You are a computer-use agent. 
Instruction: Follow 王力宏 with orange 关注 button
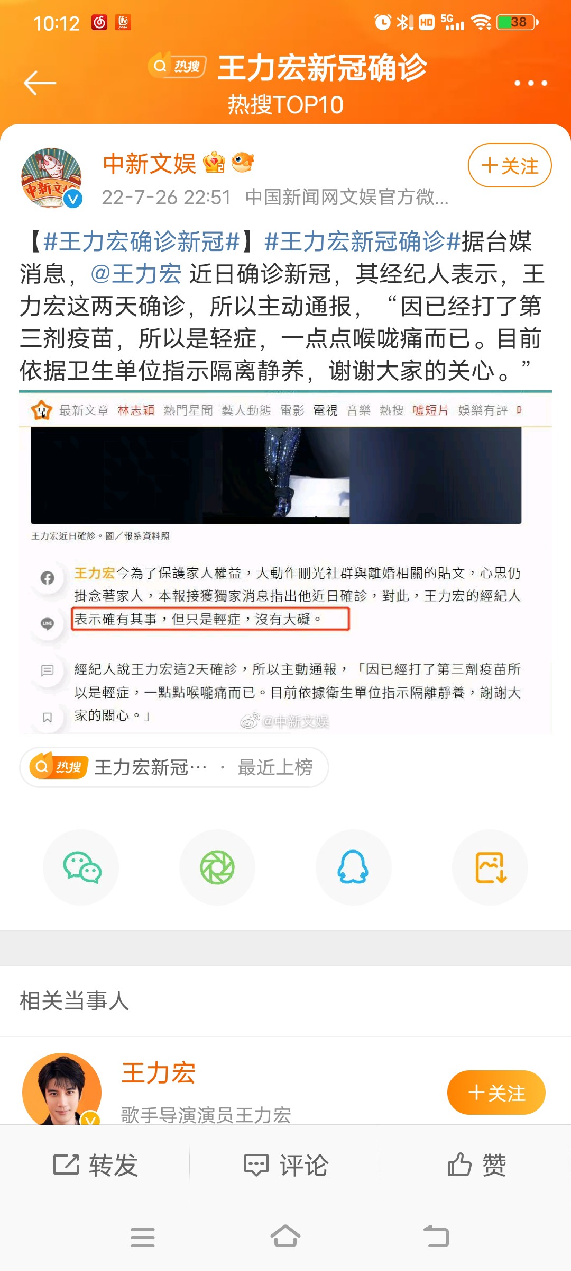(x=496, y=1093)
